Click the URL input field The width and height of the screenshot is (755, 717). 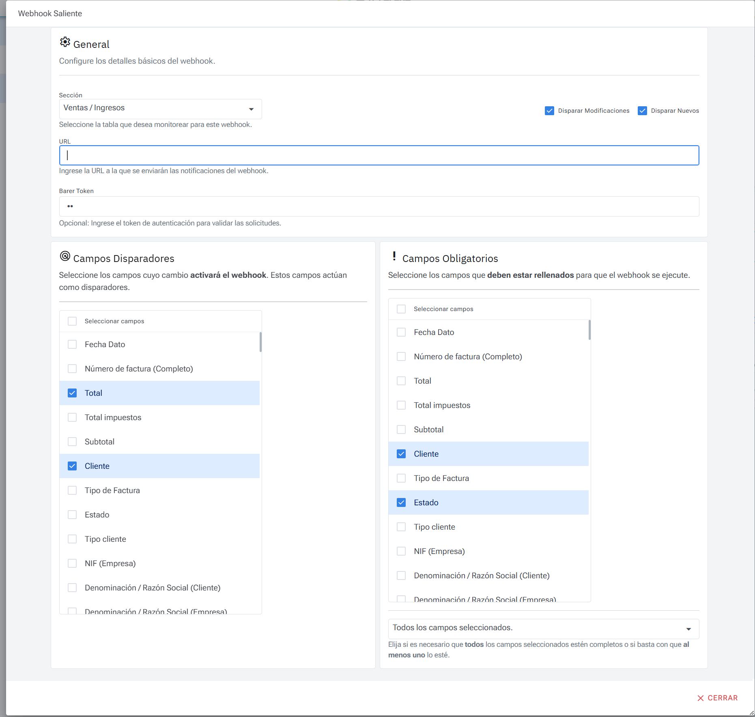(x=365, y=155)
